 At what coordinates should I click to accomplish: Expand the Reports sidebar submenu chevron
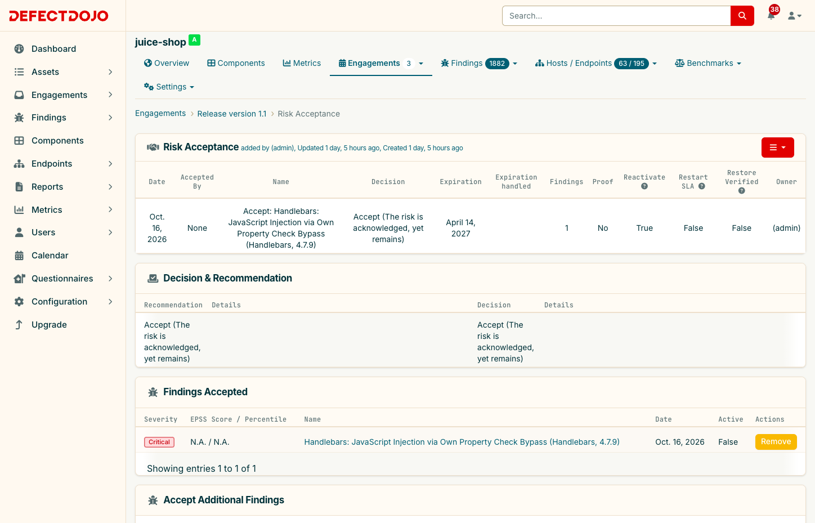pyautogui.click(x=110, y=187)
